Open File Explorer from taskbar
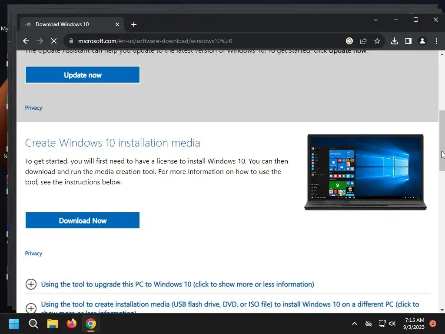This screenshot has height=334, width=445. tap(53, 324)
